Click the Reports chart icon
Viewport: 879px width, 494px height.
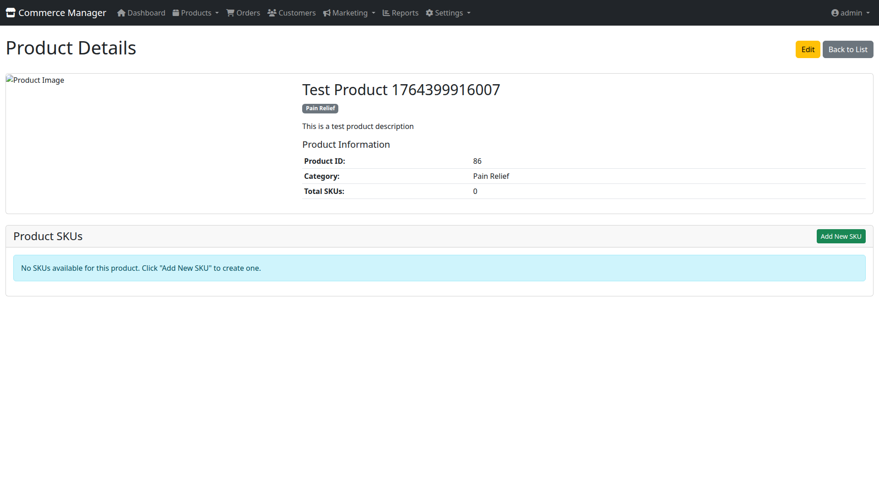tap(386, 13)
